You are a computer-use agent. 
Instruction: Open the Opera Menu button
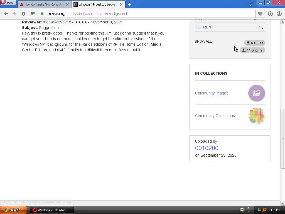click(x=8, y=3)
